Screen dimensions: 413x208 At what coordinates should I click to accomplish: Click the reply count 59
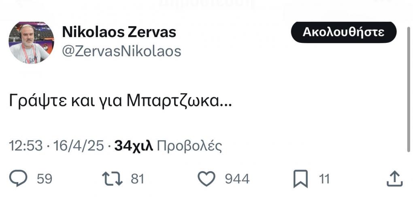tap(45, 179)
